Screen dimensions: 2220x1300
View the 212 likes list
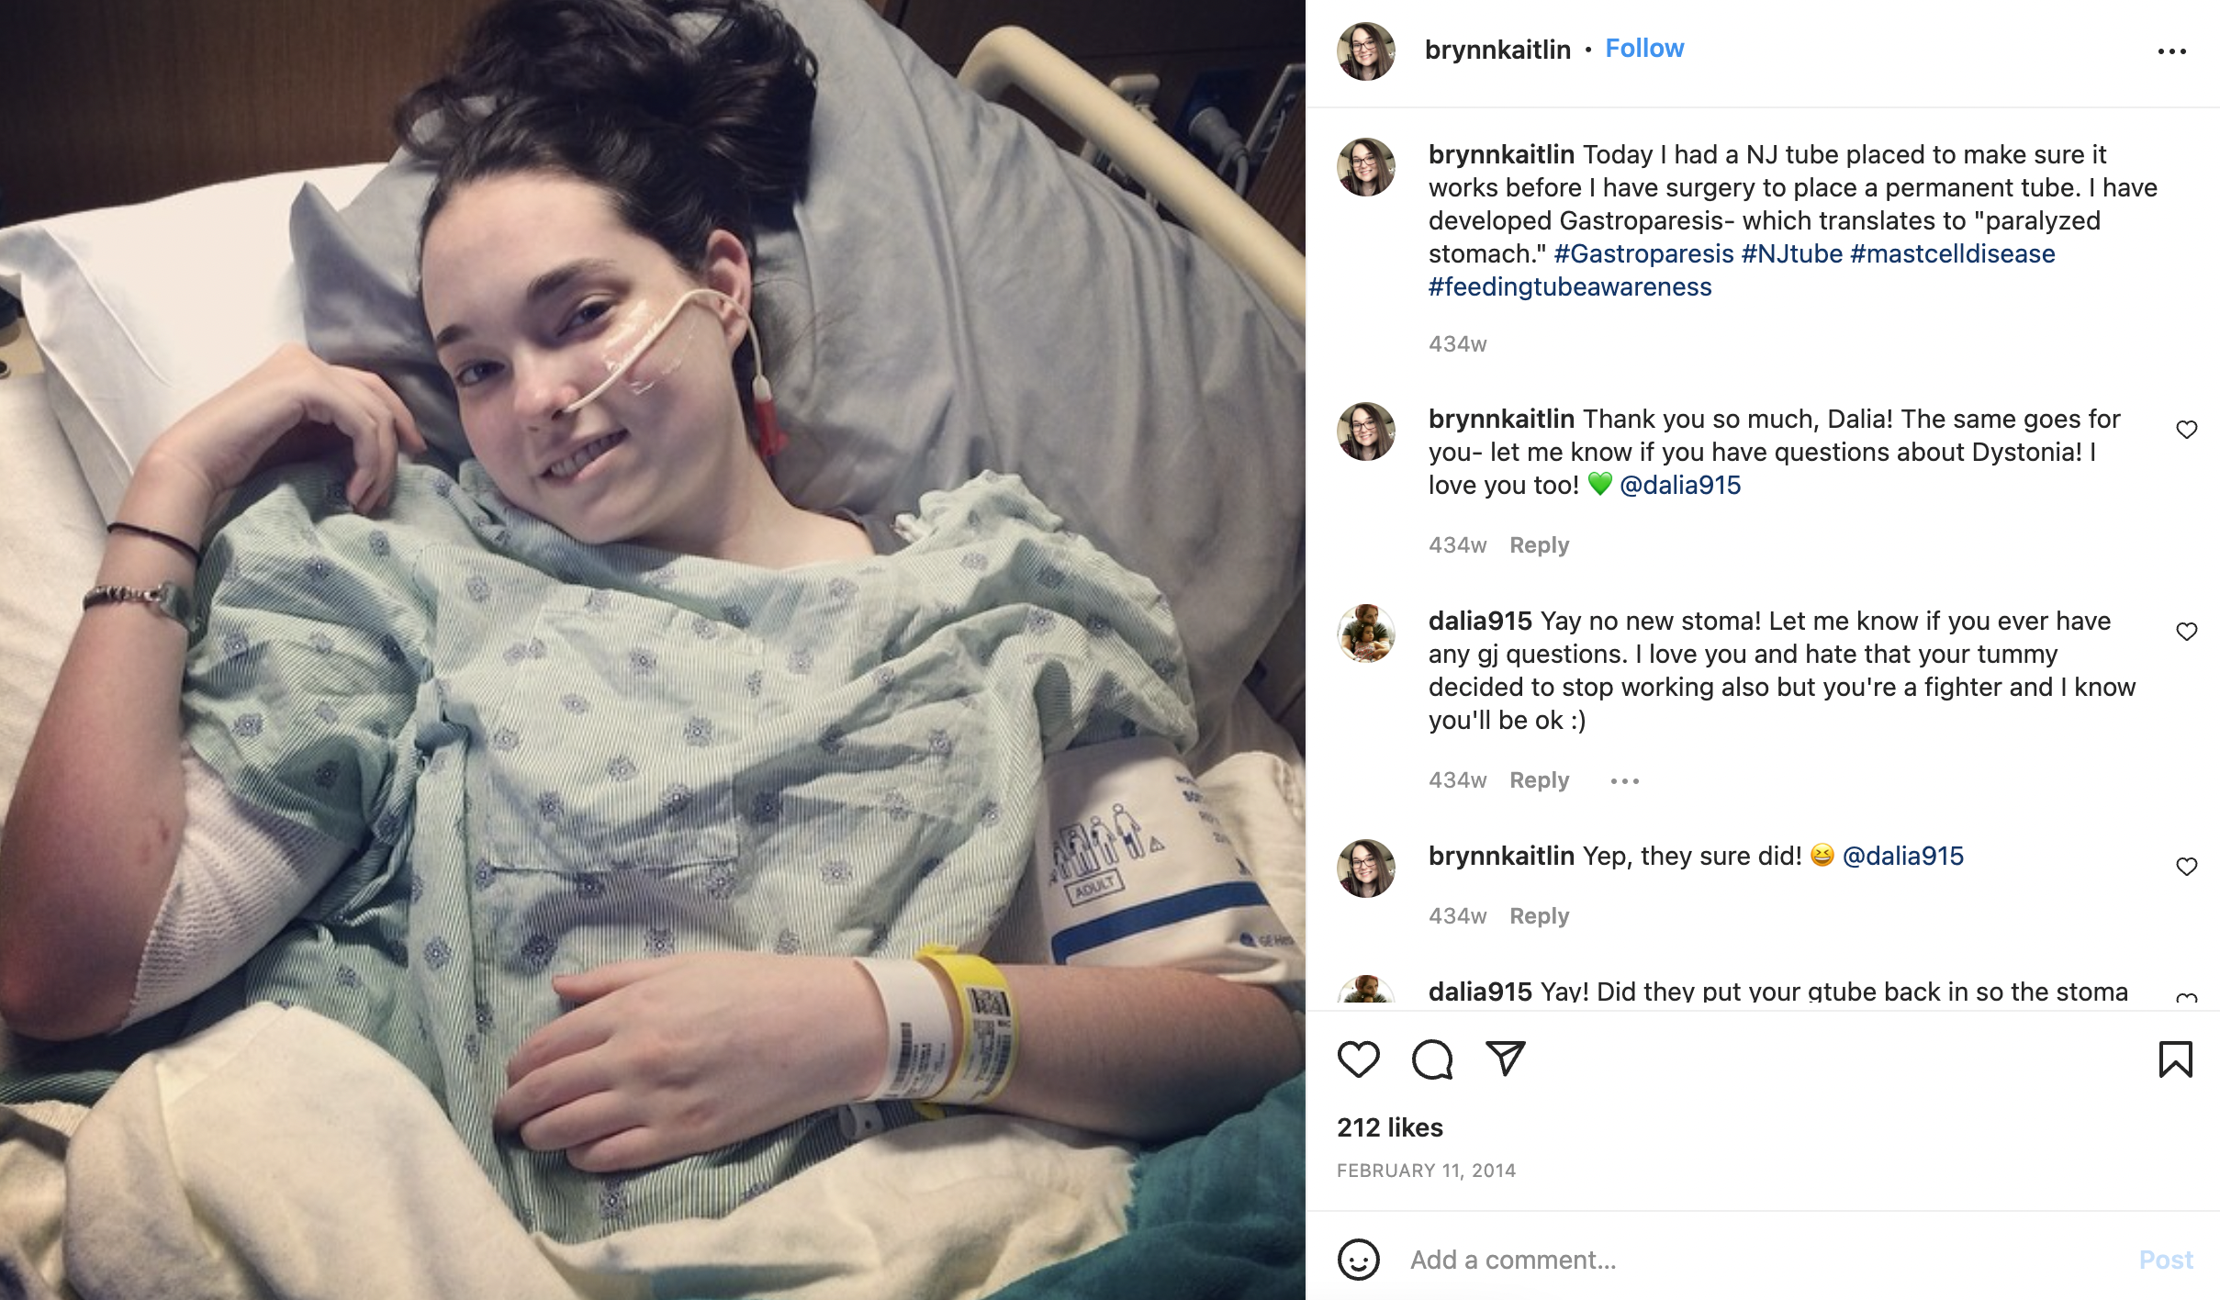[1390, 1127]
